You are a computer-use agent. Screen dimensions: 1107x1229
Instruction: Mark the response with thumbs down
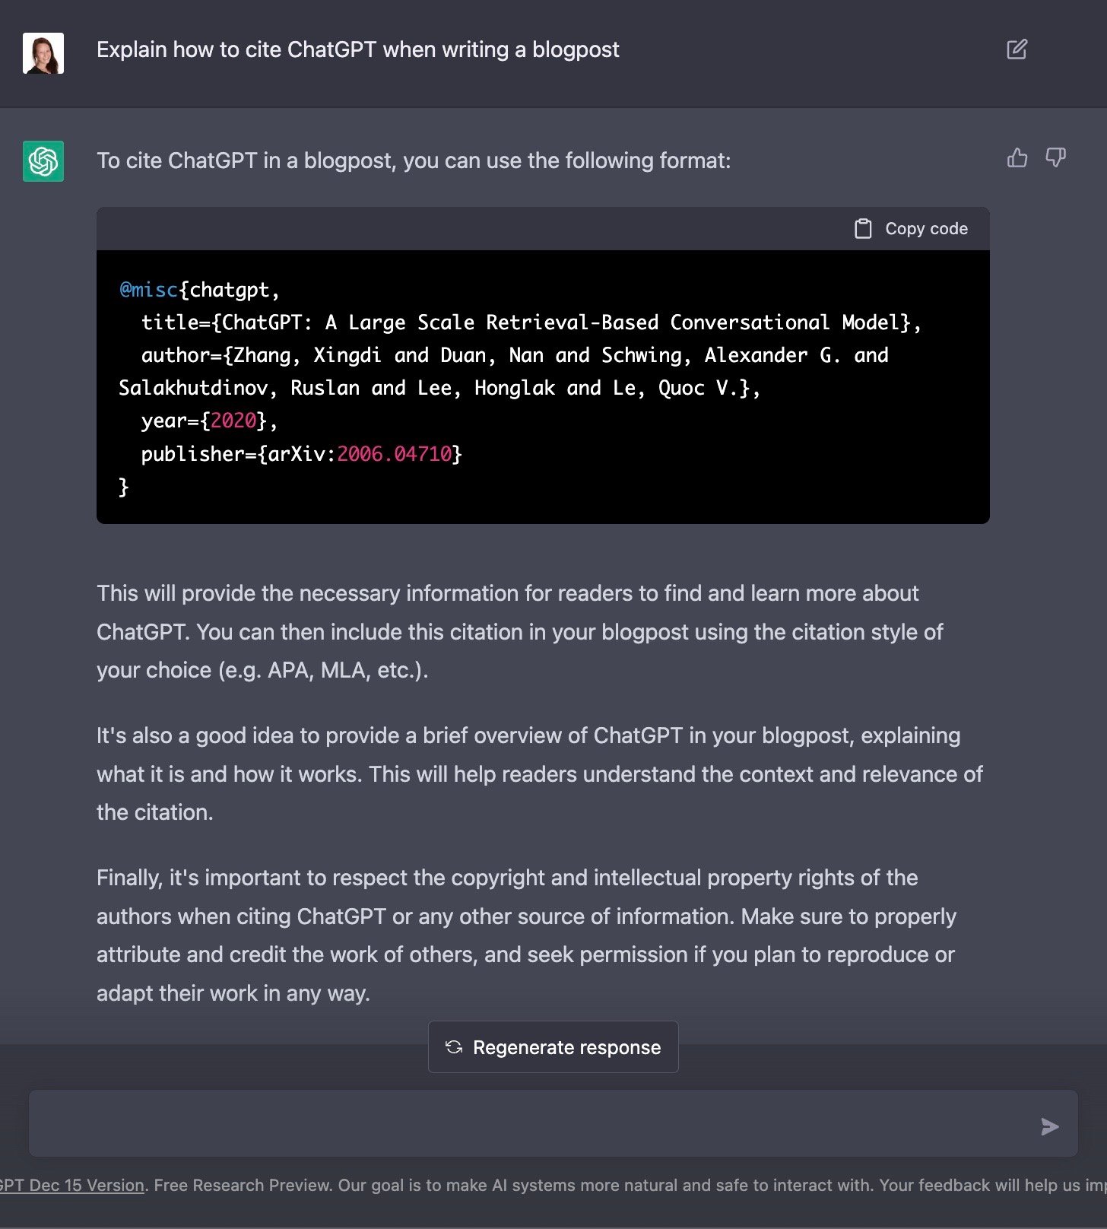(1055, 157)
